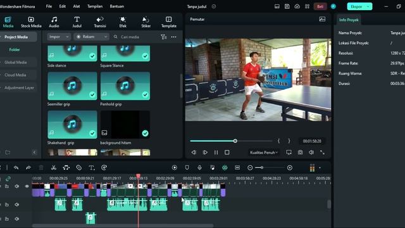Viewport: 405px width, 228px height.
Task: Enter fullscreen preview mode
Action: [322, 153]
